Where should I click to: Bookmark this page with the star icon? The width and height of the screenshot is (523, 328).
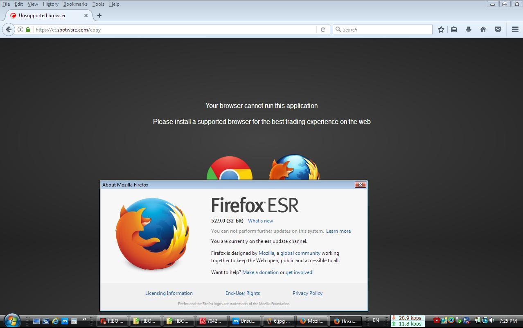point(441,29)
